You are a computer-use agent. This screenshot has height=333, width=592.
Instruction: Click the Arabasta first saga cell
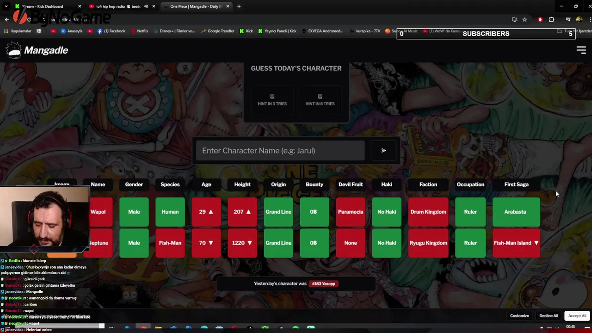(516, 212)
